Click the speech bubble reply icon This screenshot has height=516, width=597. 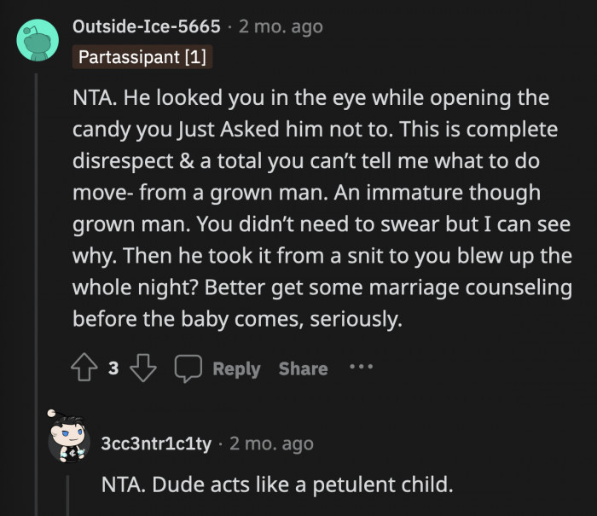(x=187, y=368)
